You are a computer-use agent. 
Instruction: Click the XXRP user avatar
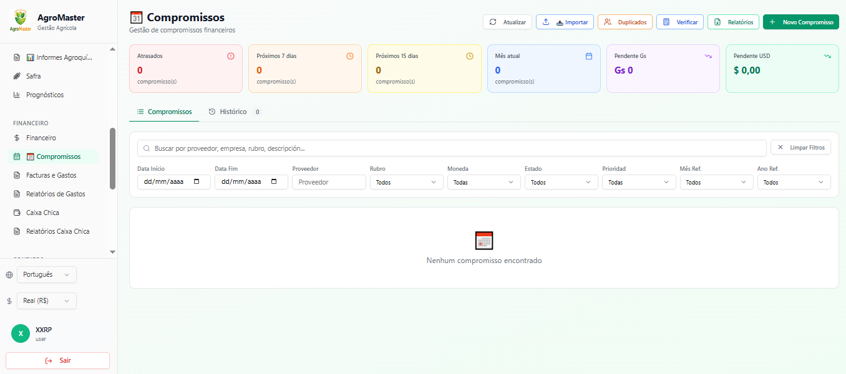[21, 333]
